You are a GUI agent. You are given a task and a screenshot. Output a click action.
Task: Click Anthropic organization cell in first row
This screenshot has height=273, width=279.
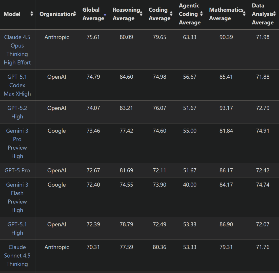click(57, 37)
